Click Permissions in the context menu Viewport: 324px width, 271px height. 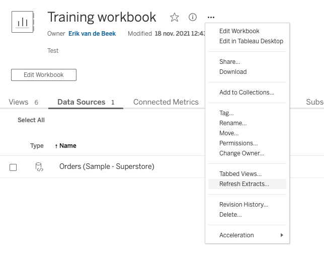[238, 143]
